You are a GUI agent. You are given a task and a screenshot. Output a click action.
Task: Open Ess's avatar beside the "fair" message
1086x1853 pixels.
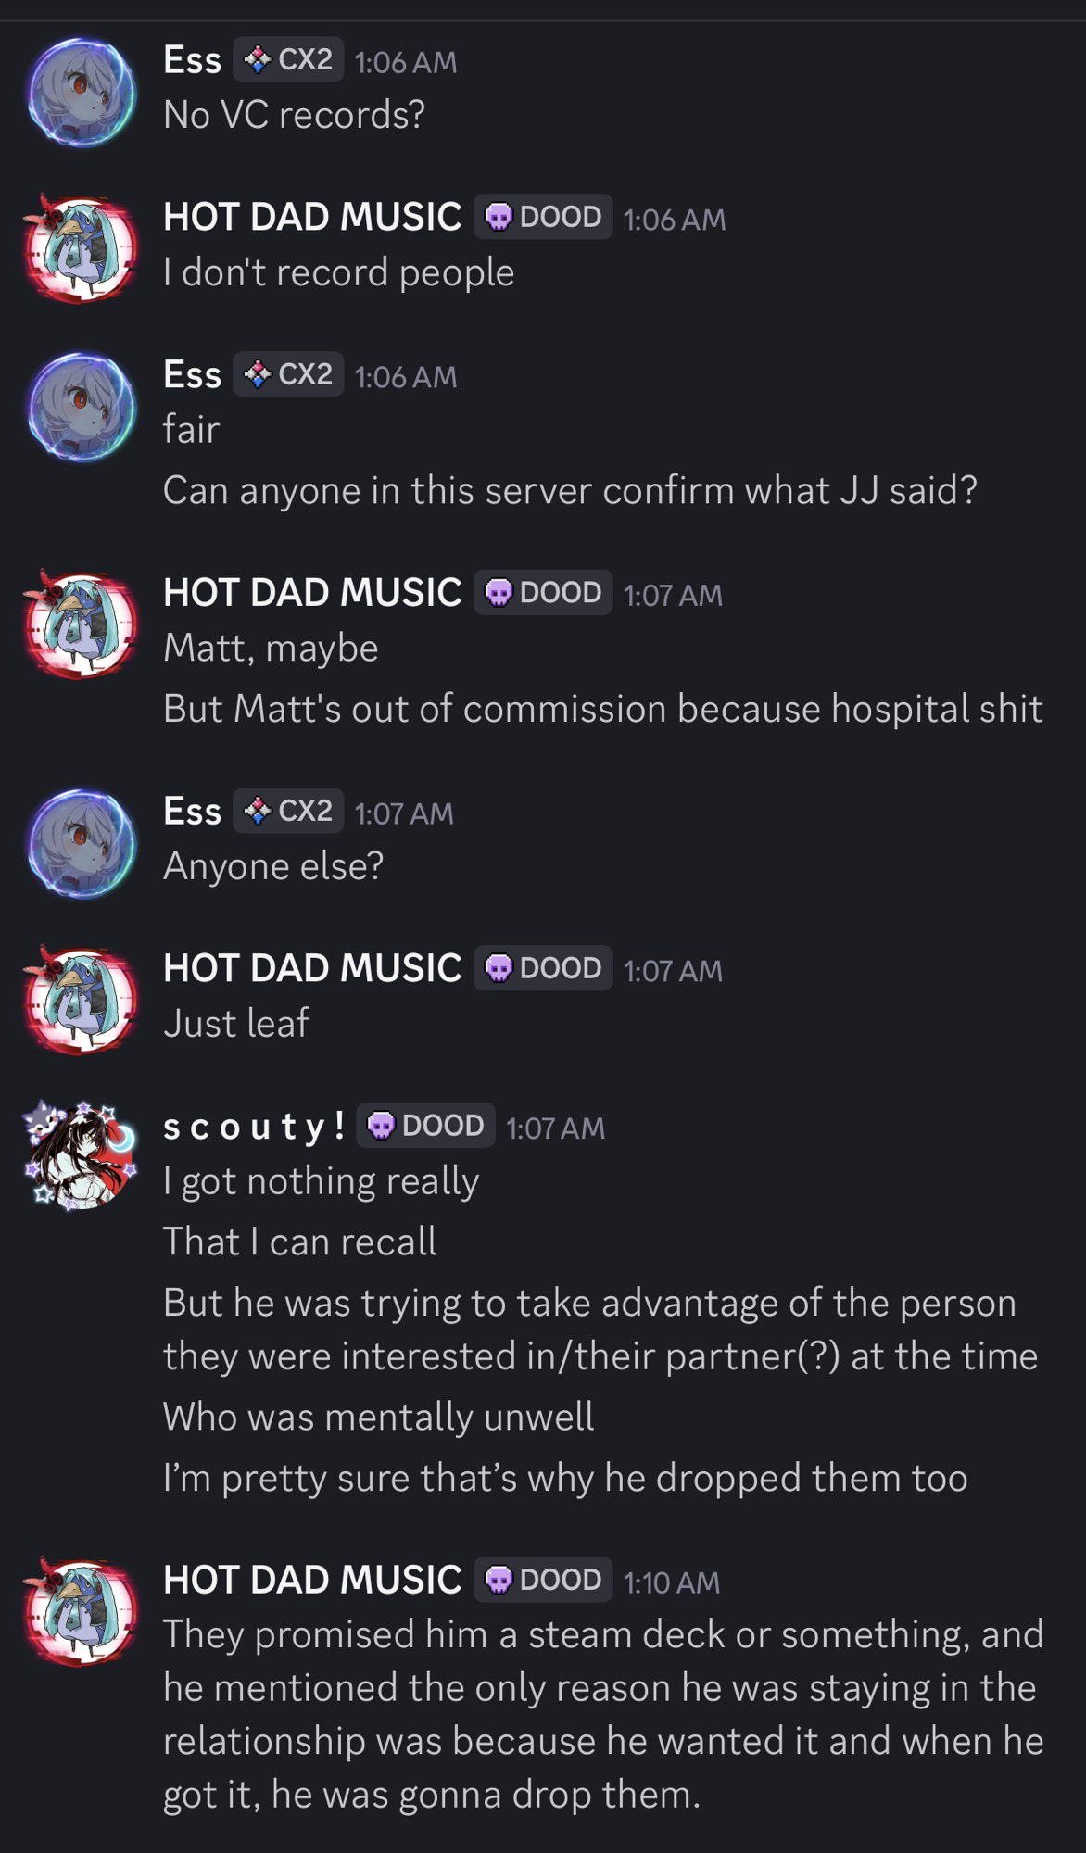click(82, 407)
